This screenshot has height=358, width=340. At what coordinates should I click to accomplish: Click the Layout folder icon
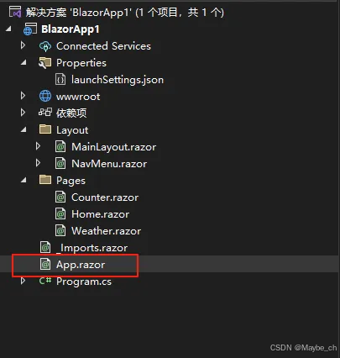click(x=45, y=129)
